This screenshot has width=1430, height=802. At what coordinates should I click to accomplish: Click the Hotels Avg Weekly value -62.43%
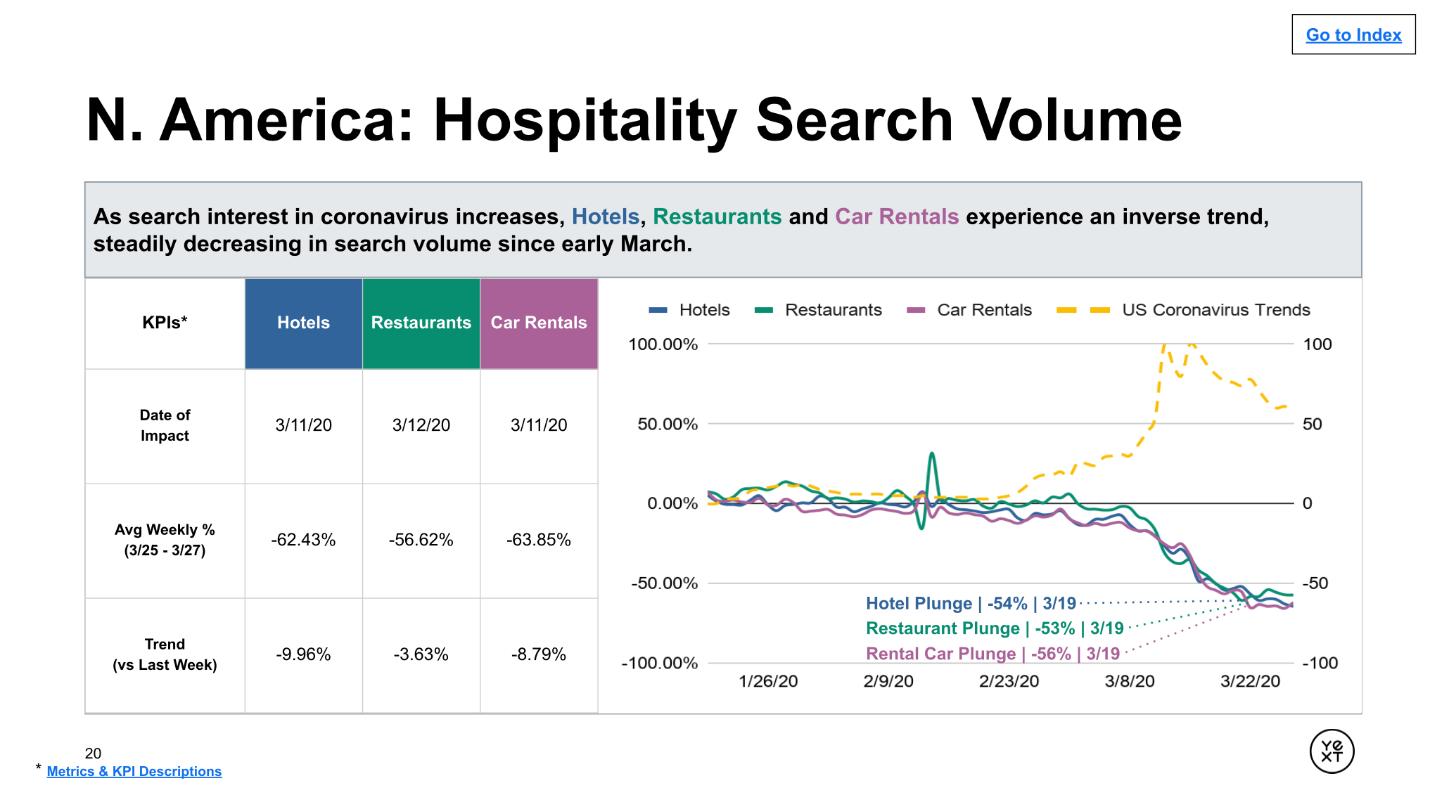point(303,540)
